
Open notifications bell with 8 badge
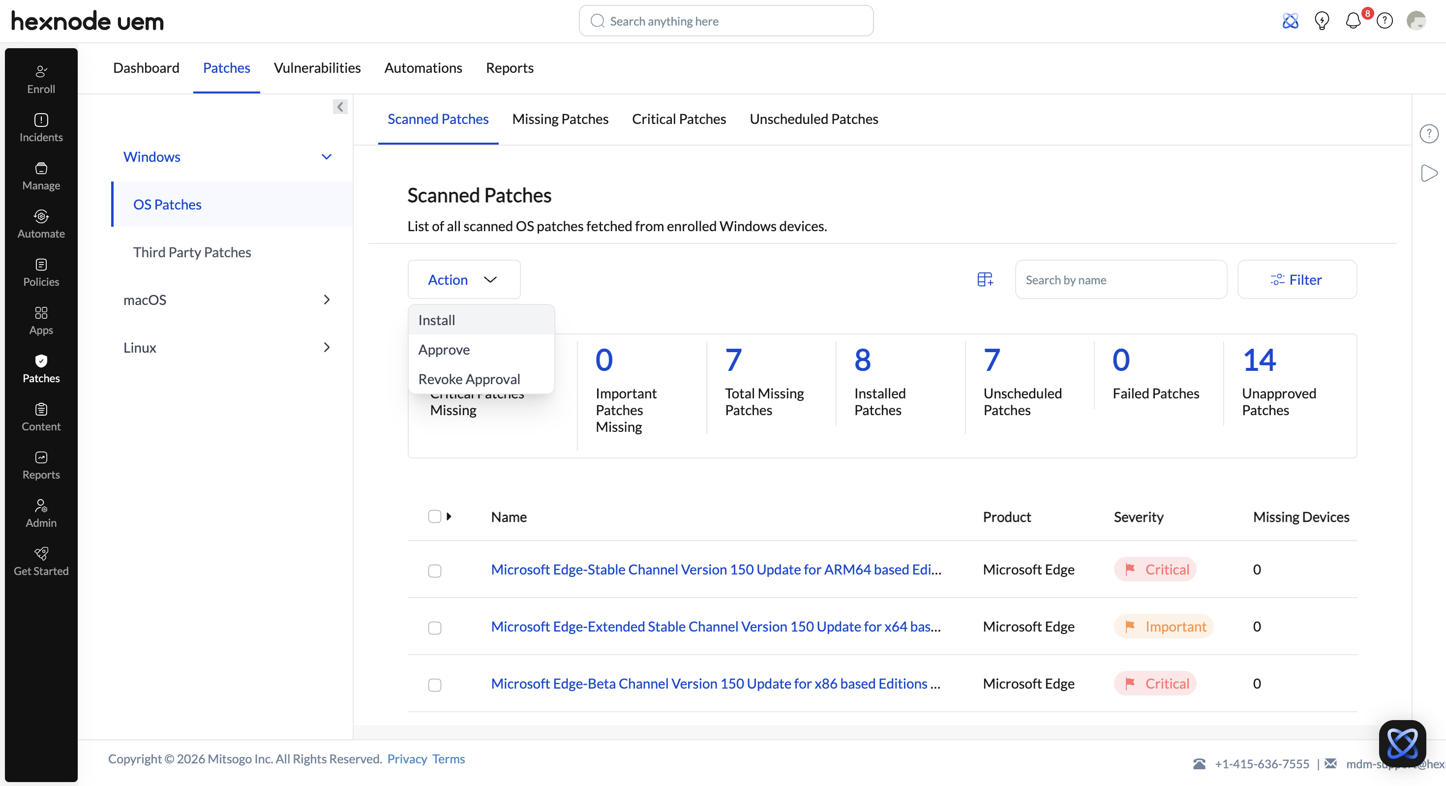1354,20
